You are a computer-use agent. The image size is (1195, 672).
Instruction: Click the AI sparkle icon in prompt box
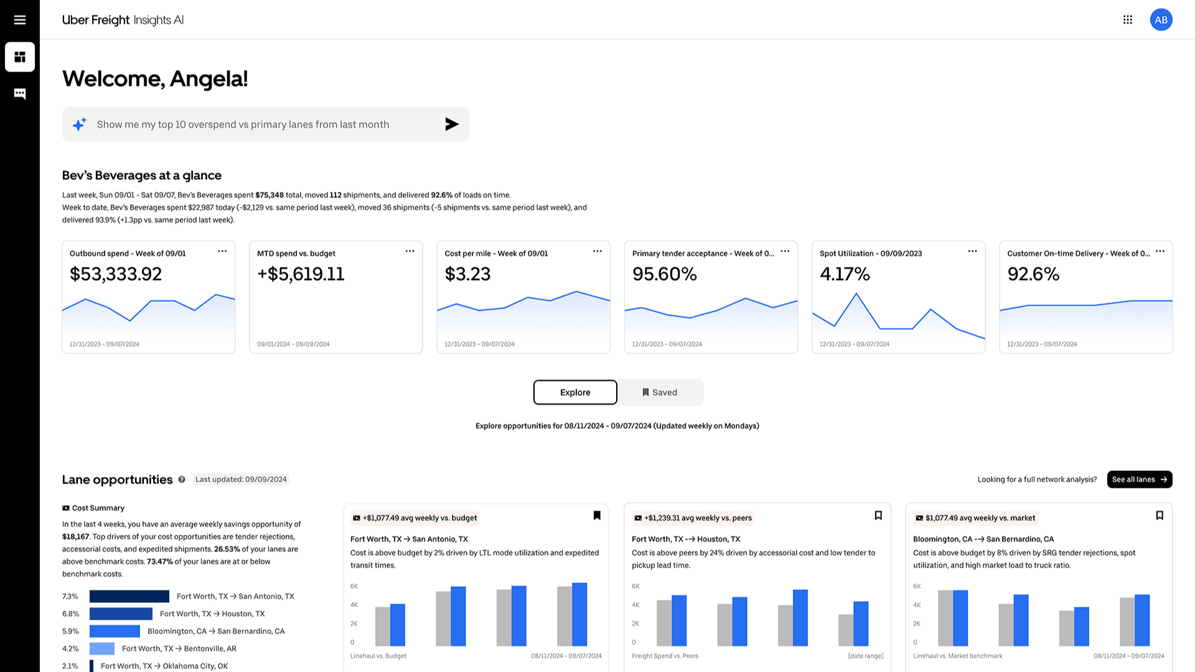[x=80, y=124]
